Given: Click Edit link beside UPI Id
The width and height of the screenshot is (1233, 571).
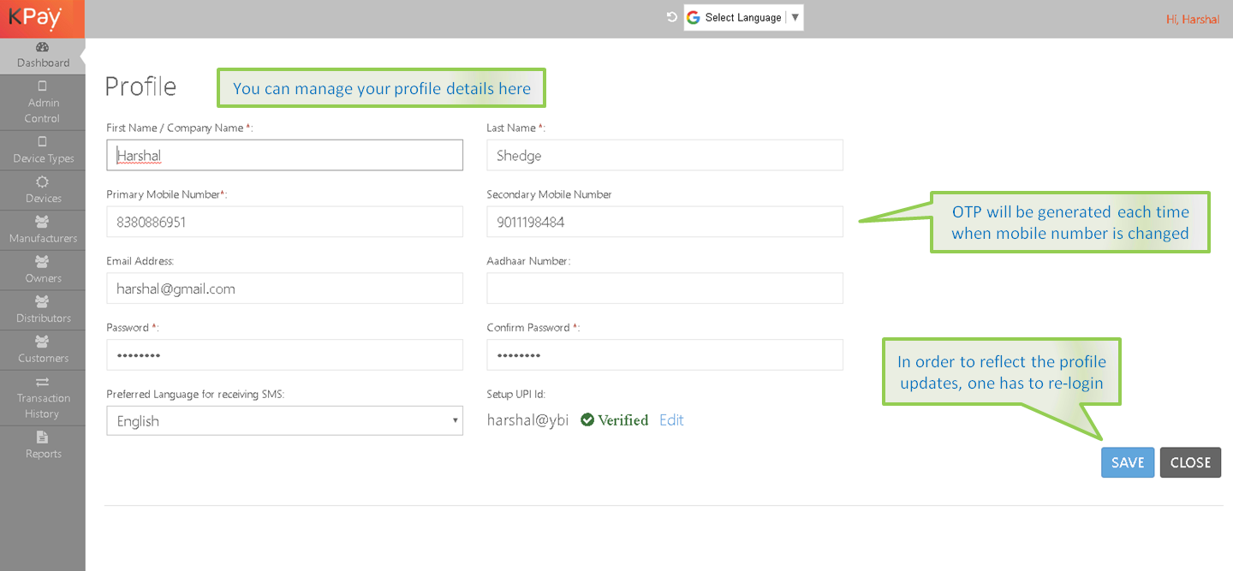Looking at the screenshot, I should [x=671, y=420].
